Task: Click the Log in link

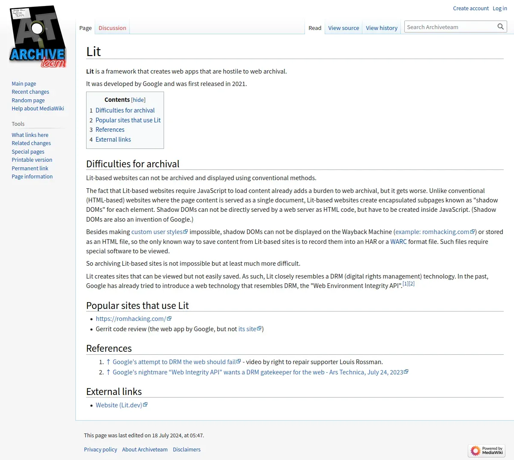Action: (500, 8)
